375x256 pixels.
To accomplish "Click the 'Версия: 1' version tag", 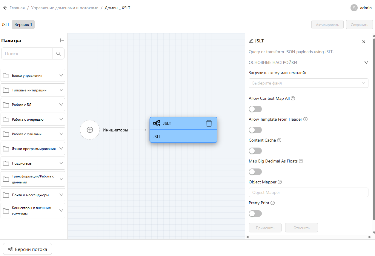I will pyautogui.click(x=23, y=24).
